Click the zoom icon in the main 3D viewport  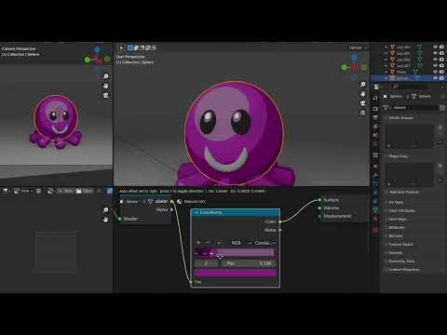362,85
